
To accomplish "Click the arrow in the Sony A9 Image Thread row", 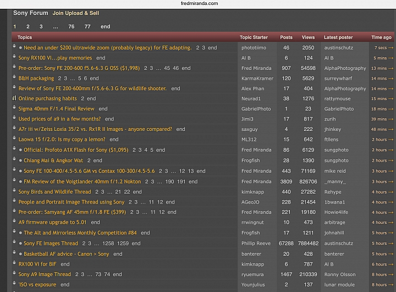I will click(x=391, y=274).
